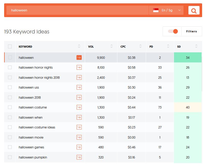The width and height of the screenshot is (206, 166).
Task: Check the halloween costume checkbox
Action: [x=10, y=107]
